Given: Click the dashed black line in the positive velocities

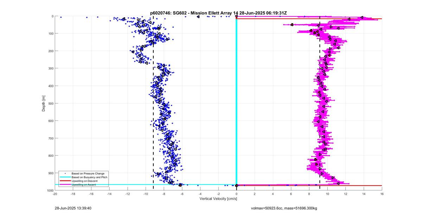Looking at the screenshot, I should (320, 103).
